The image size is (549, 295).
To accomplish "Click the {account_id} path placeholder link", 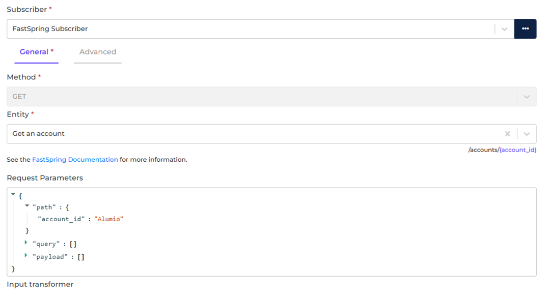I will click(x=517, y=150).
